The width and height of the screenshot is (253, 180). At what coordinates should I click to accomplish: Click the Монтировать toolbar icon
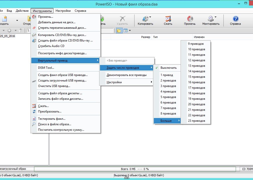pos(211,19)
